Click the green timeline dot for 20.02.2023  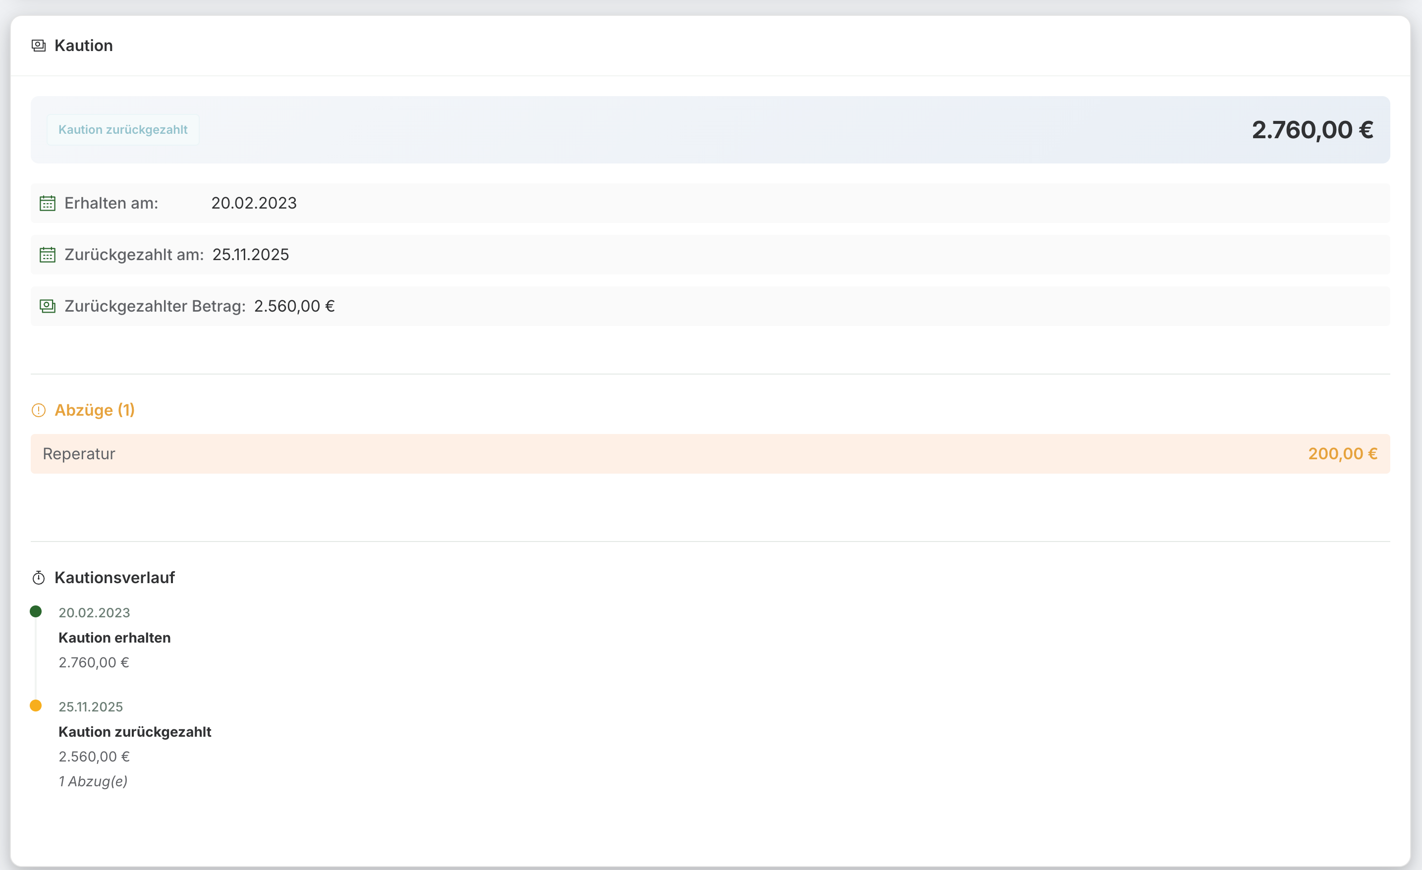(36, 611)
